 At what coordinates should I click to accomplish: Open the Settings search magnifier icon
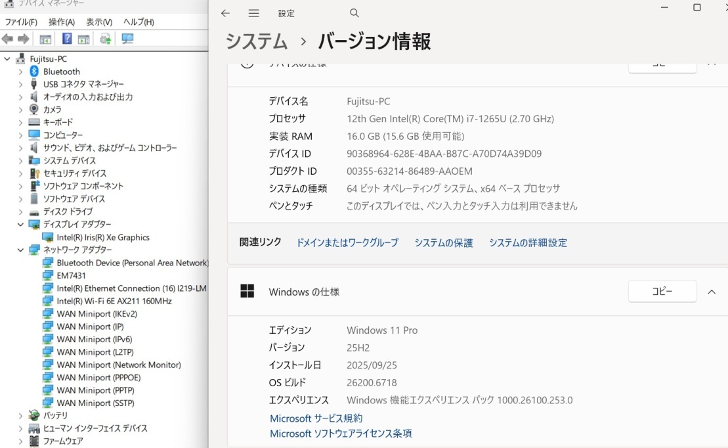coord(354,13)
